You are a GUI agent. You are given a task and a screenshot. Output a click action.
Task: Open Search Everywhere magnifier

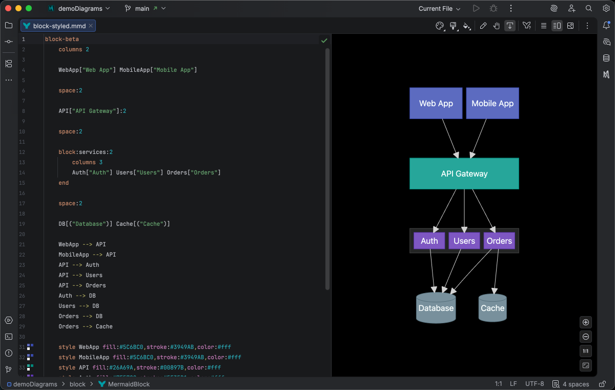point(589,8)
